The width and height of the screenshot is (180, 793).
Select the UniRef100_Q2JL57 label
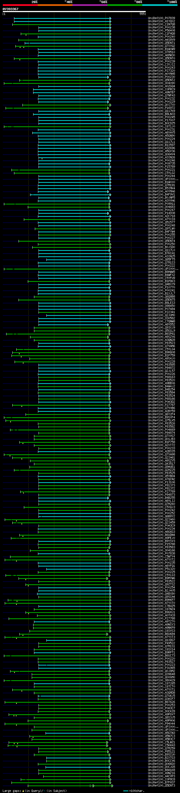pyautogui.click(x=161, y=371)
